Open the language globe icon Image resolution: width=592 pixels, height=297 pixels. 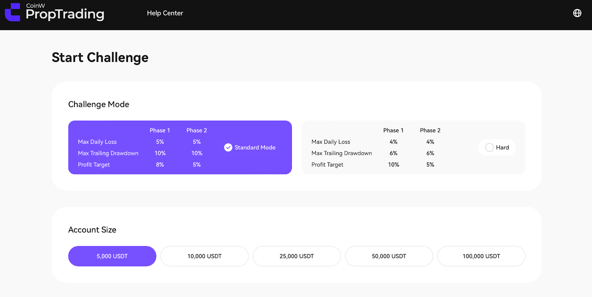(577, 13)
